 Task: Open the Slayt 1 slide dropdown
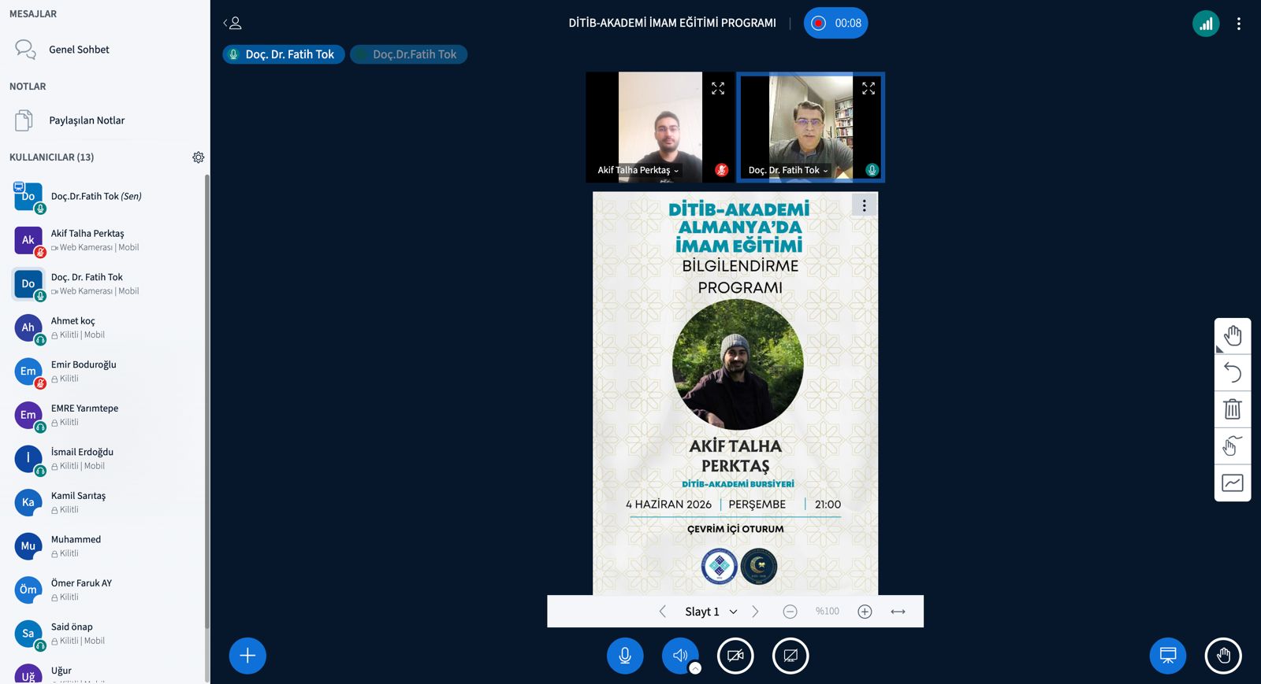click(711, 612)
